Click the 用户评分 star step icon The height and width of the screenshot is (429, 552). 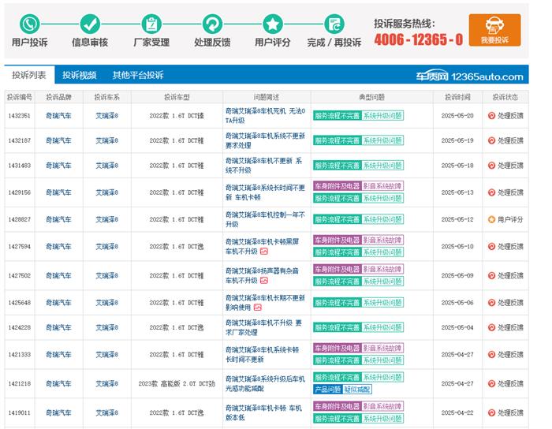coord(273,24)
